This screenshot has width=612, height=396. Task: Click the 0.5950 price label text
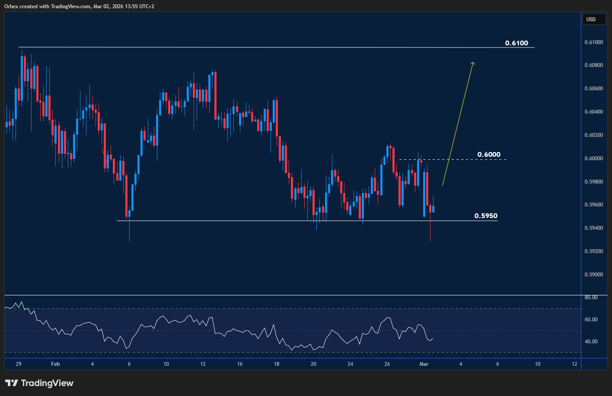click(486, 215)
